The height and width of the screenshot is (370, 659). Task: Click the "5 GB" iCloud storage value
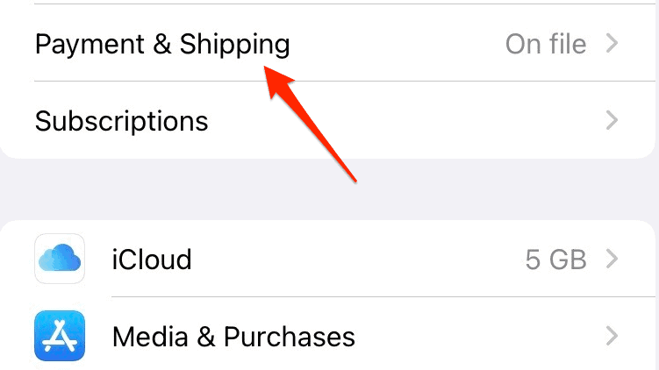tap(555, 259)
